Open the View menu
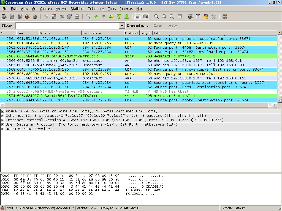Image resolution: width=282 pixels, height=211 pixels. point(24,9)
